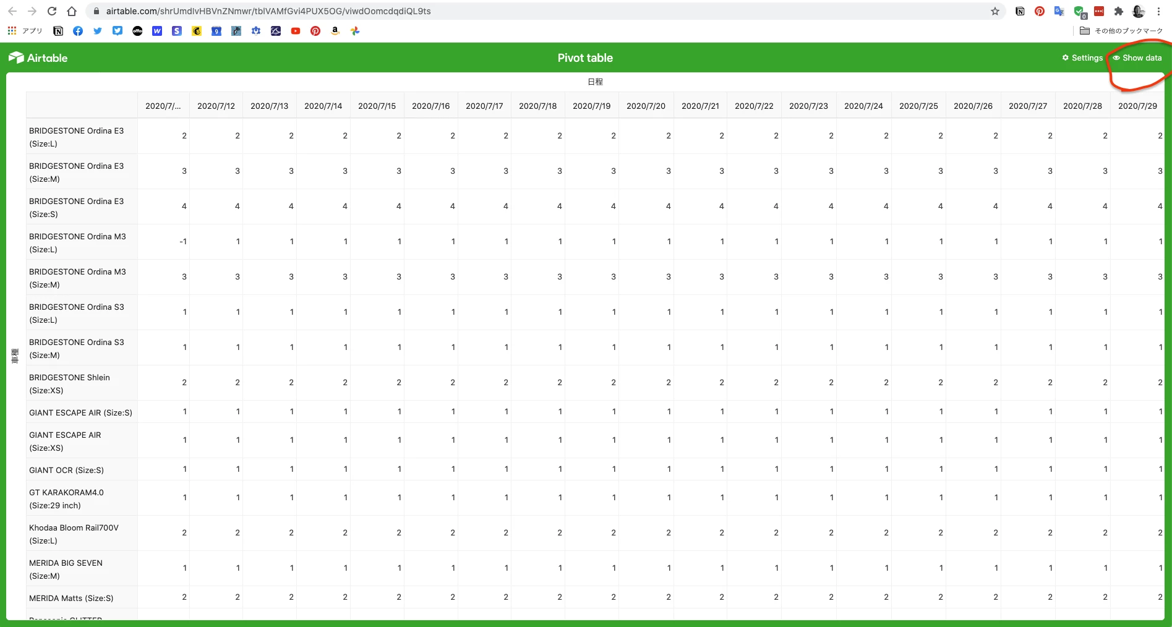Select the 2020/7/25 column header
1172x627 pixels.
pos(918,106)
